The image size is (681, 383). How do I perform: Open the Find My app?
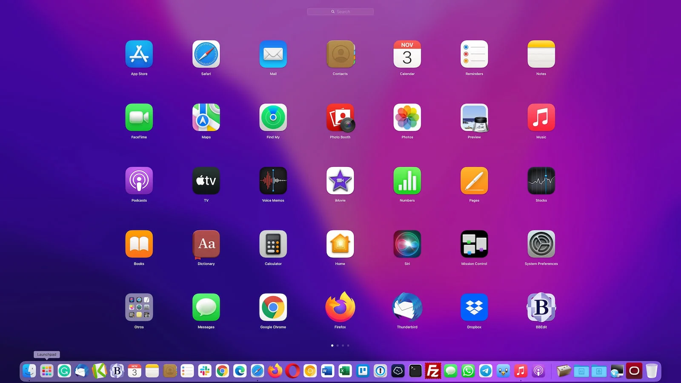(x=273, y=117)
